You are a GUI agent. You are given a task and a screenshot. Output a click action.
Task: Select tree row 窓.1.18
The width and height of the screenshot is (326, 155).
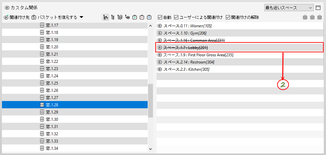(75, 33)
